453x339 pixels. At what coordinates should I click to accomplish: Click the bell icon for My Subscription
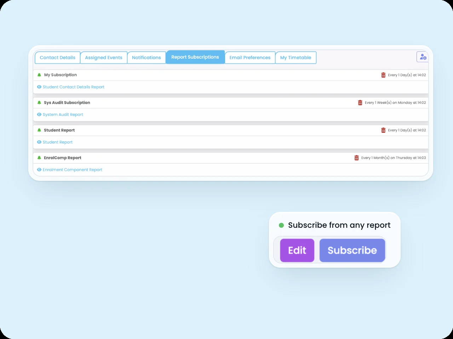click(x=39, y=75)
